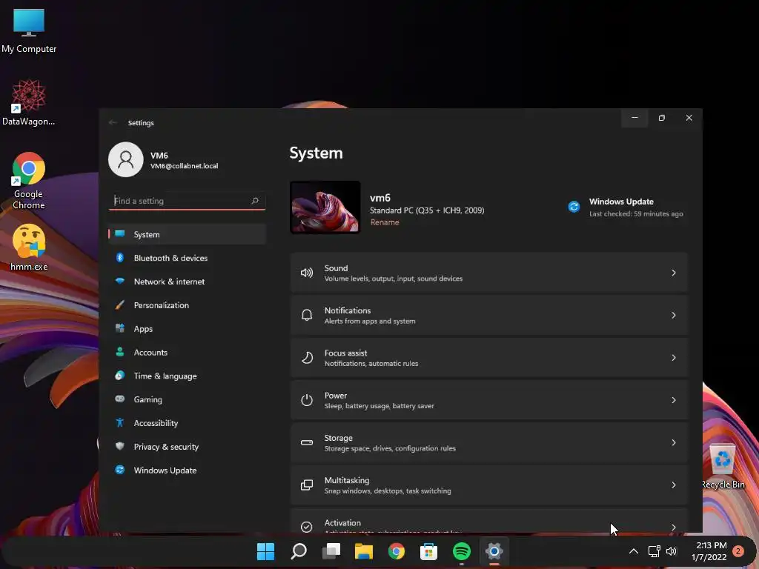Open taskbar Search

pos(299,551)
